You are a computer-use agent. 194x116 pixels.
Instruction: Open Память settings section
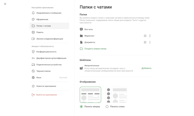coord(49,32)
